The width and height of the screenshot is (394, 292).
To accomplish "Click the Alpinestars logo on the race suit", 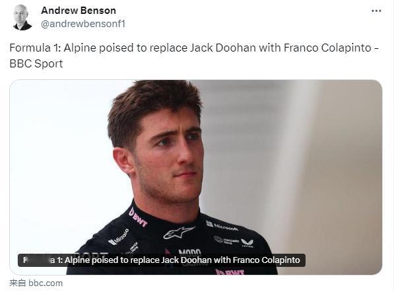I will click(179, 233).
